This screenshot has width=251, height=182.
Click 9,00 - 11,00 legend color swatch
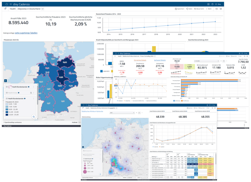coord(7,109)
